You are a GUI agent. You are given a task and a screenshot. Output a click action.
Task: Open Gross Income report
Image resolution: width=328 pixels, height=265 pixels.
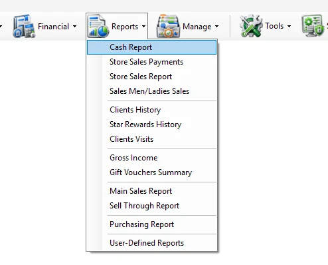pos(151,158)
